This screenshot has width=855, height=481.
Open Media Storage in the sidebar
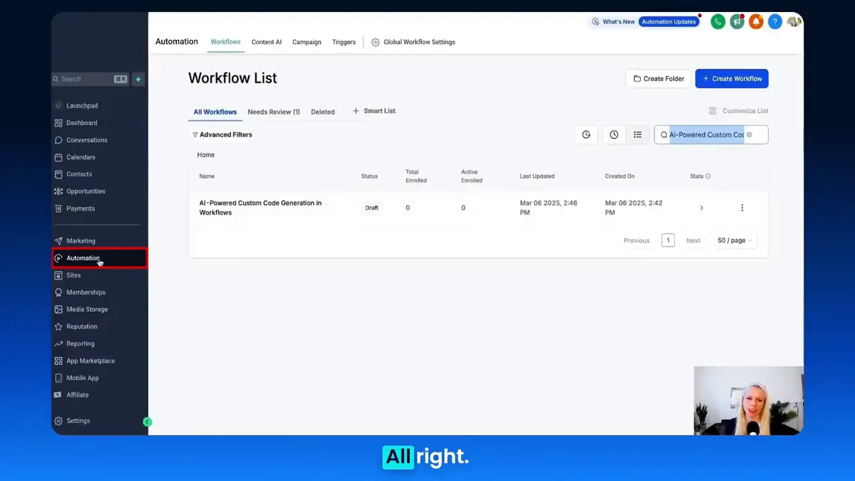[87, 309]
